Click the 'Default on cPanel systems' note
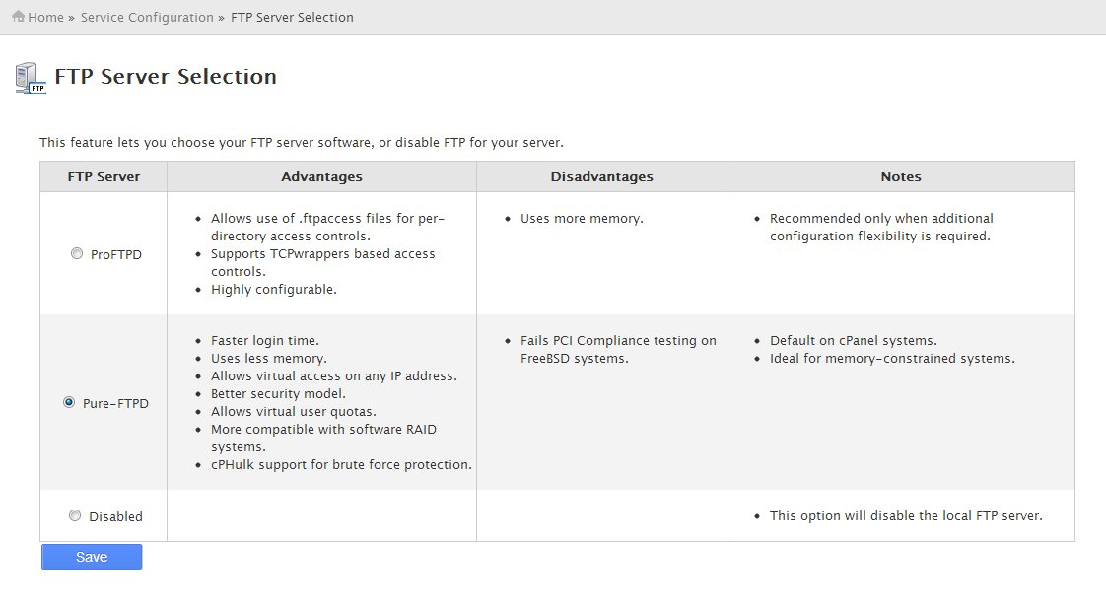1106x612 pixels. [854, 341]
